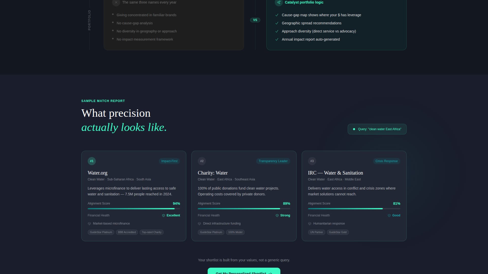
Task: Click the UN Partner chip
Action: click(x=316, y=232)
